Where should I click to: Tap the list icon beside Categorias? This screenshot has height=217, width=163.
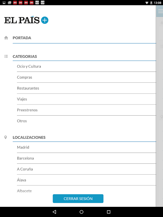[x=6, y=56]
